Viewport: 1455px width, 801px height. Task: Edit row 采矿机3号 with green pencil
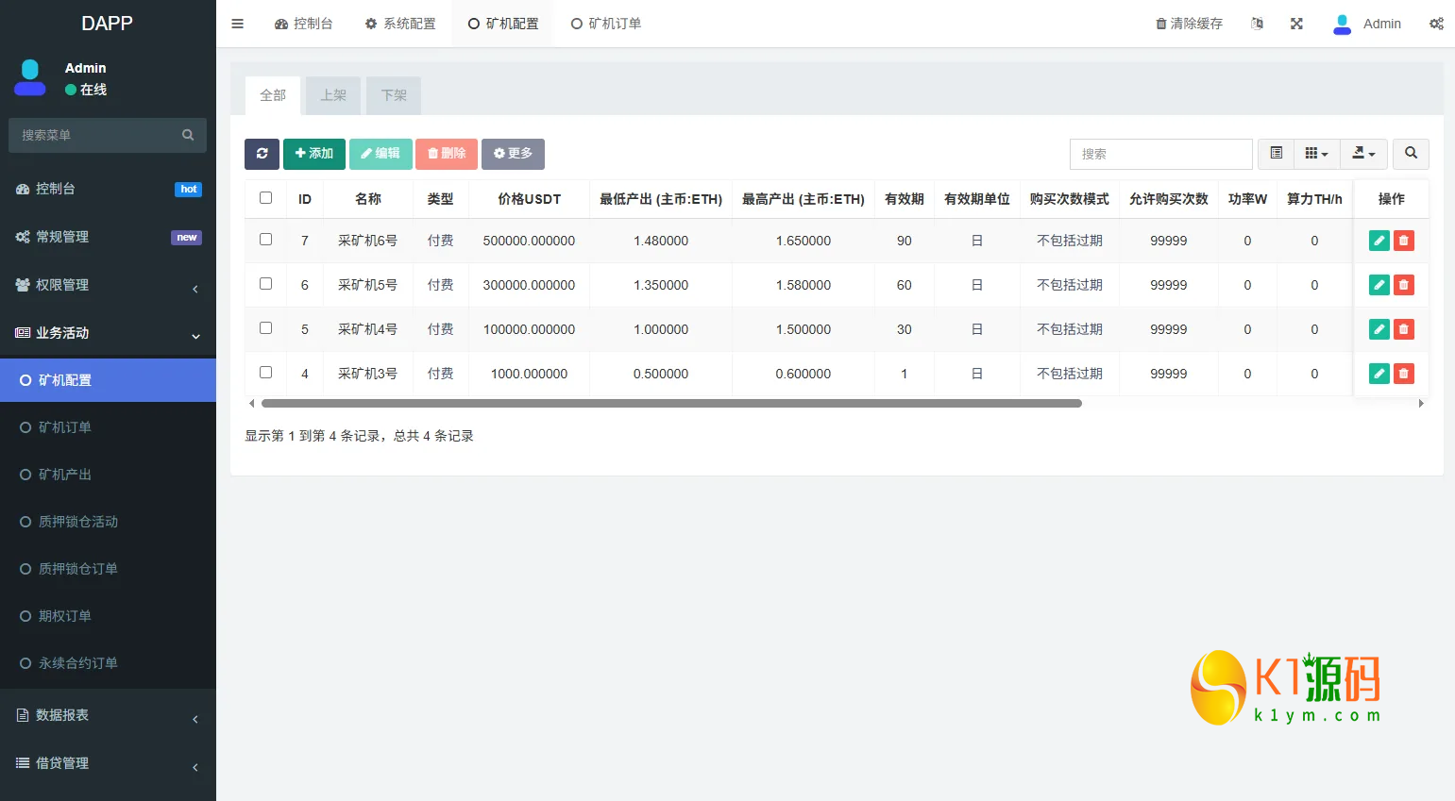pyautogui.click(x=1379, y=374)
